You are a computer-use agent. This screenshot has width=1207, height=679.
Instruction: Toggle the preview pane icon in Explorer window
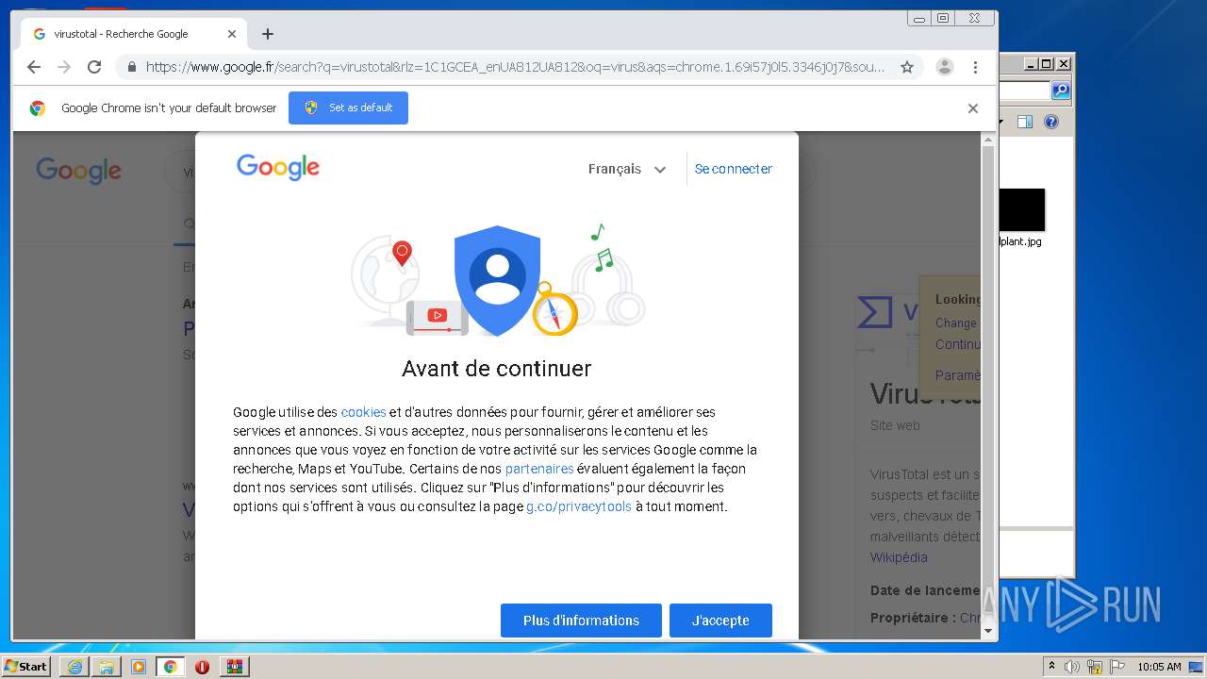point(1025,122)
